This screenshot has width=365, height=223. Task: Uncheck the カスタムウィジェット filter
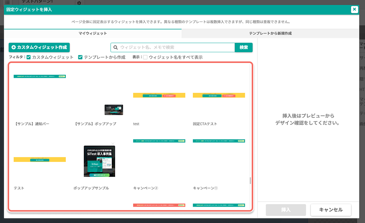point(29,57)
